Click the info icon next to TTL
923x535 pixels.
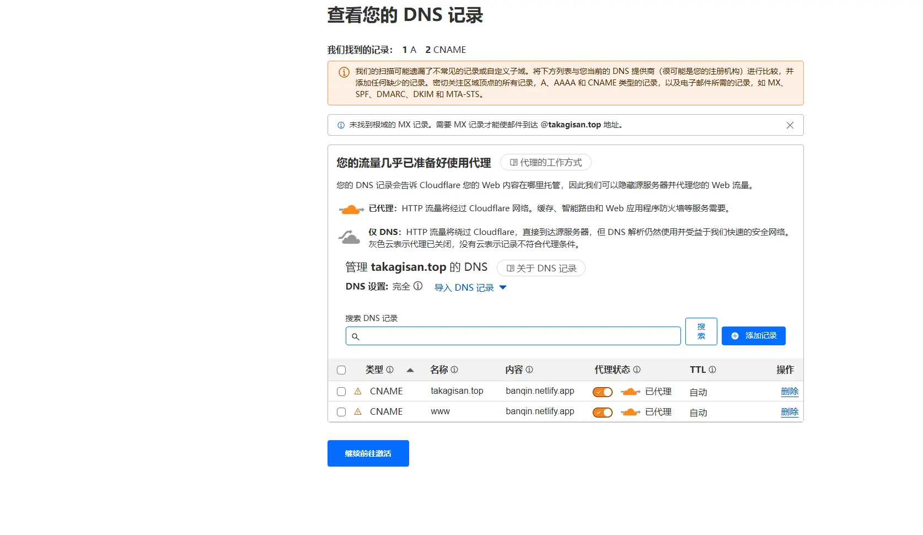coord(712,370)
